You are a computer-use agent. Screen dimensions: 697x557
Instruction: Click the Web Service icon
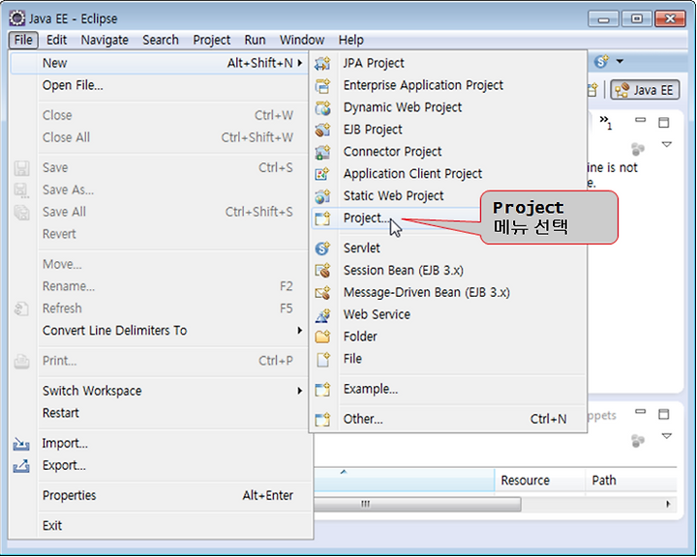322,315
